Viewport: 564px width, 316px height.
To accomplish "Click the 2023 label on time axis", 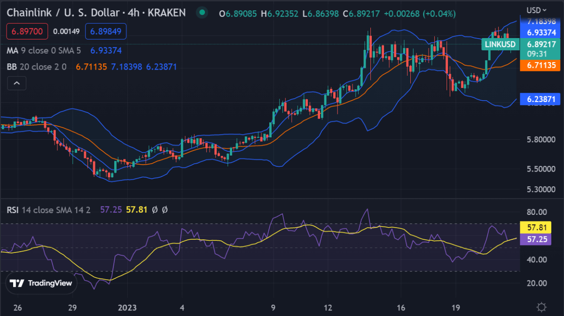I will [x=127, y=308].
